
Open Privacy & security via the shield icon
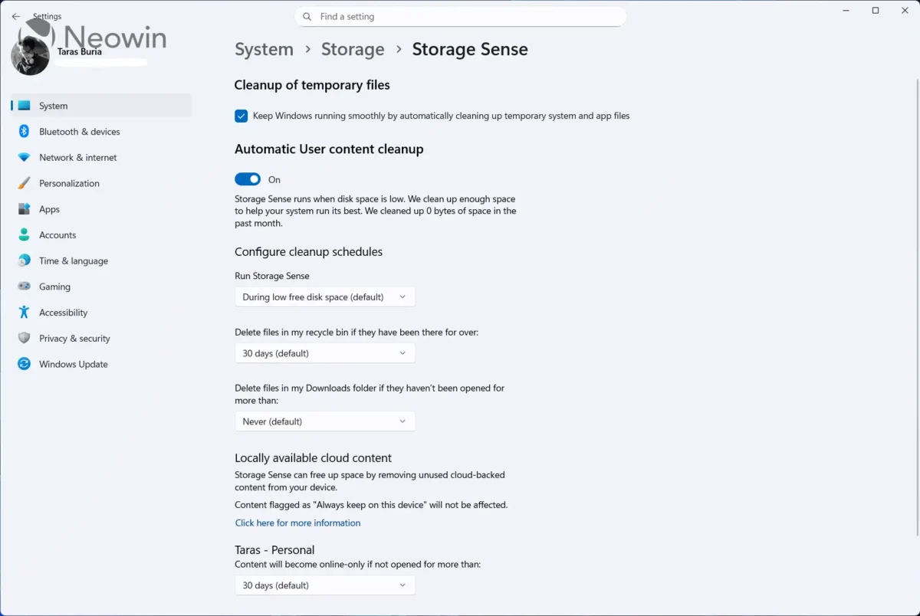(24, 338)
